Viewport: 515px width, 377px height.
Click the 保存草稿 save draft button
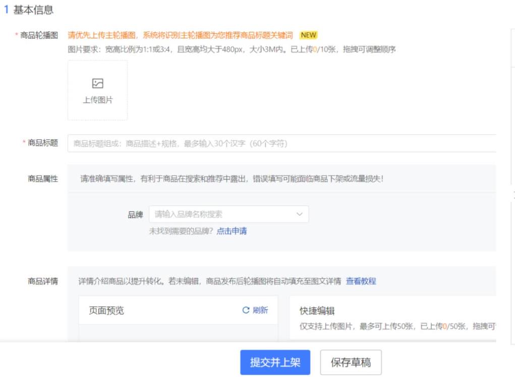point(351,362)
